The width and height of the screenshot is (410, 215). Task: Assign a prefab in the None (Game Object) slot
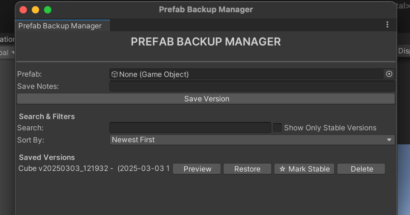point(239,74)
